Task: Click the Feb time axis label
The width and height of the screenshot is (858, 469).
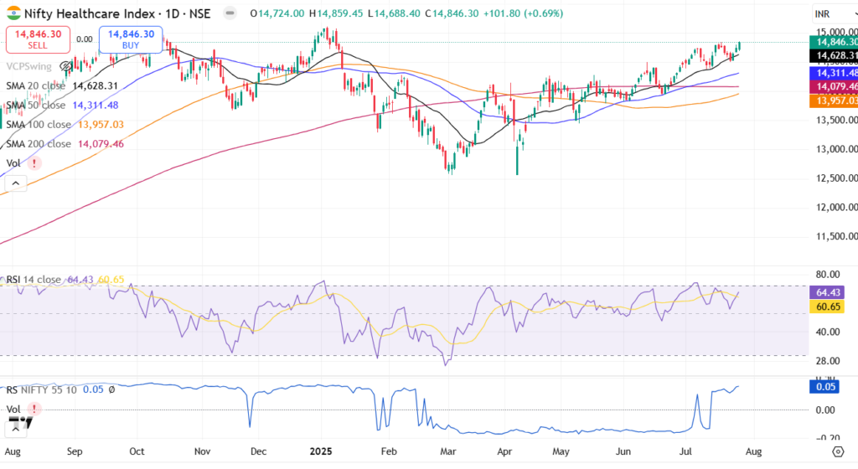Action: point(389,451)
